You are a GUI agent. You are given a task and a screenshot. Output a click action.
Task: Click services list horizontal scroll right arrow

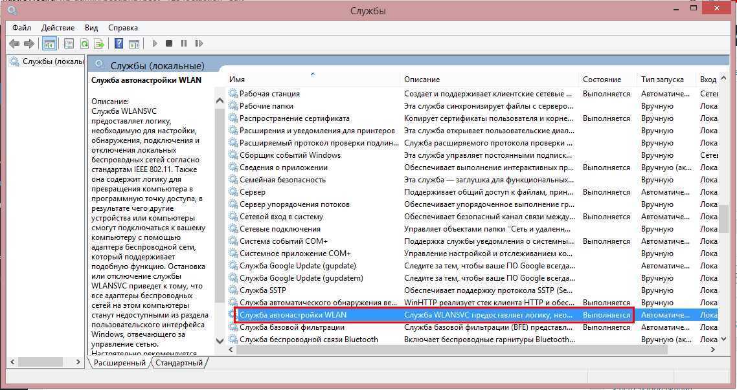pyautogui.click(x=713, y=350)
